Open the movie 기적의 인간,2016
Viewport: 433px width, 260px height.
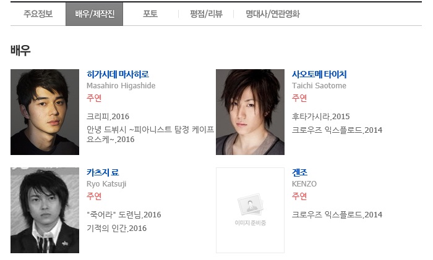pyautogui.click(x=116, y=228)
